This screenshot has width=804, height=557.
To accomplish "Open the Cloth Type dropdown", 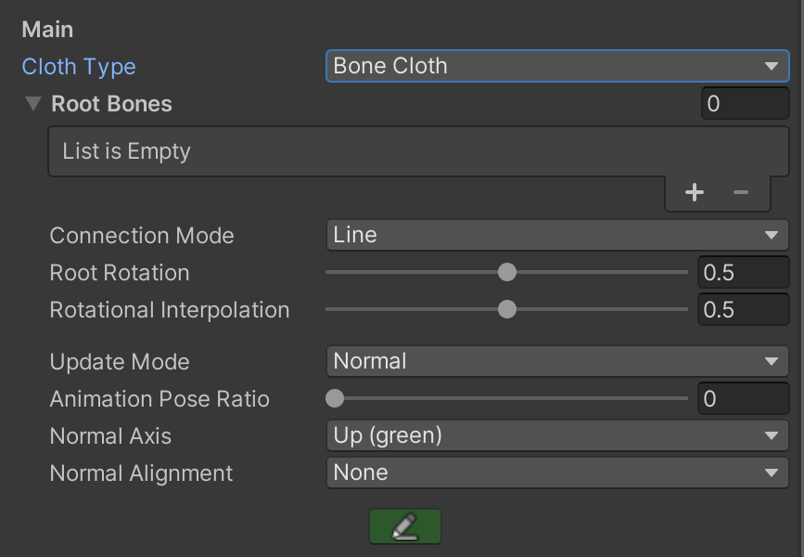I will tap(556, 66).
